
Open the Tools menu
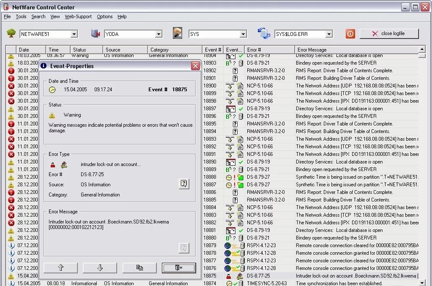pos(21,16)
